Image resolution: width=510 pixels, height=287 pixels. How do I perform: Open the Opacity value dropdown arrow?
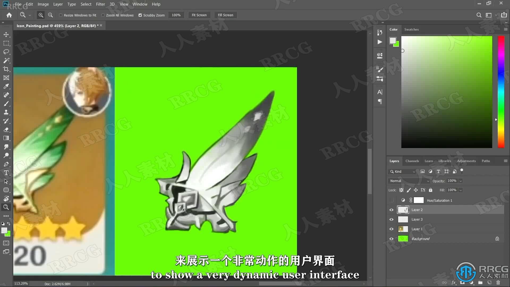tap(461, 181)
